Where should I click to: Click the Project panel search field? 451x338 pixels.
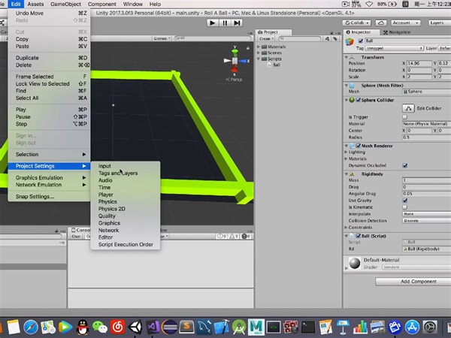[300, 38]
